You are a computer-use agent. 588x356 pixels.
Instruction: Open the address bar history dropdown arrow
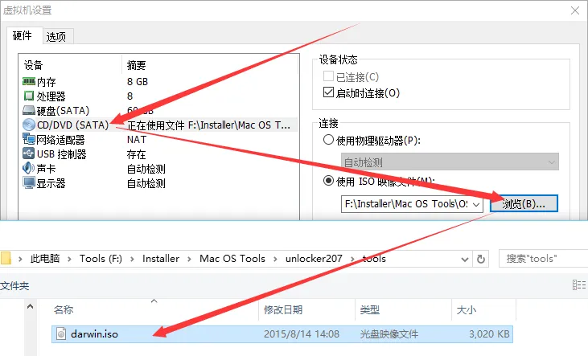[465, 260]
